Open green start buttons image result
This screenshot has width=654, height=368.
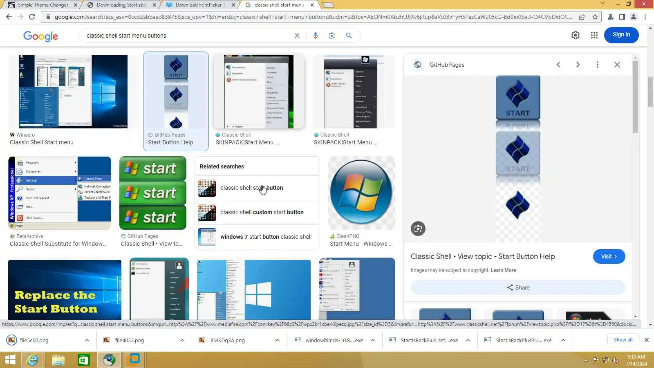pyautogui.click(x=153, y=193)
